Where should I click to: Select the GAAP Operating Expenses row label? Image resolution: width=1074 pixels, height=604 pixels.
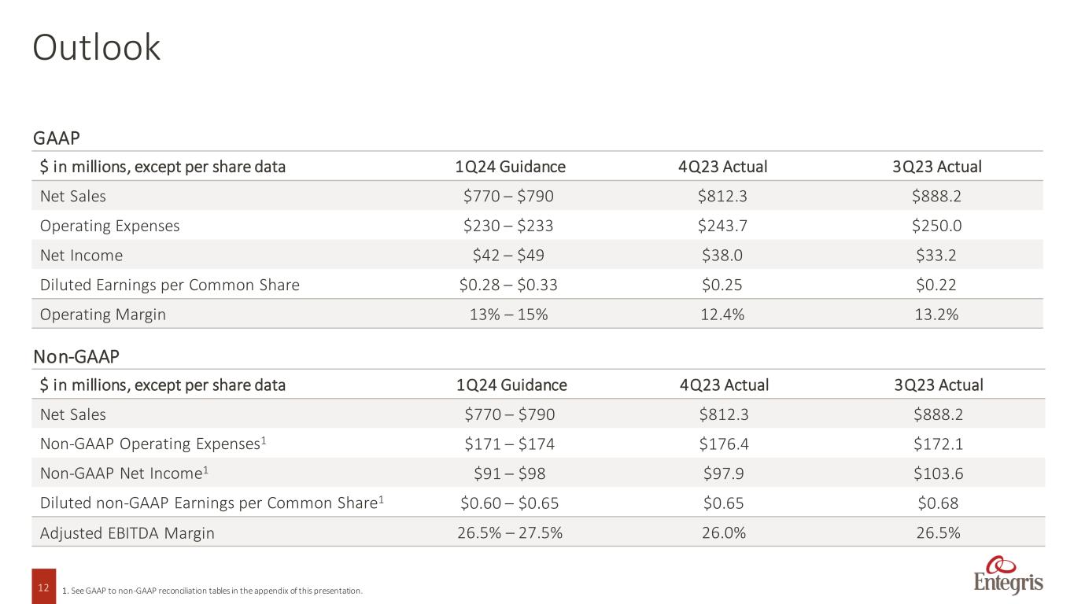click(109, 226)
